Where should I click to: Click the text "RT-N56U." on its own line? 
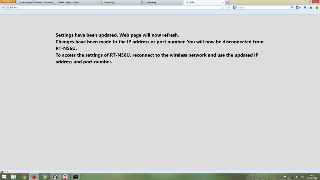pos(66,48)
